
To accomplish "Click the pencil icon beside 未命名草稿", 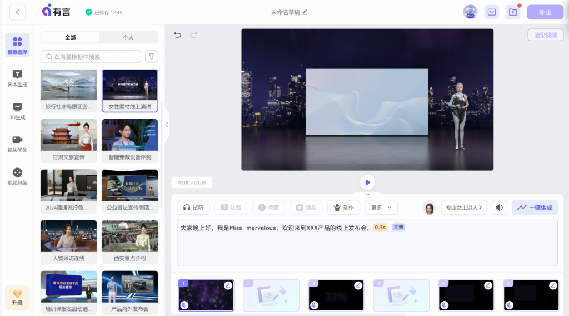I will (x=305, y=12).
